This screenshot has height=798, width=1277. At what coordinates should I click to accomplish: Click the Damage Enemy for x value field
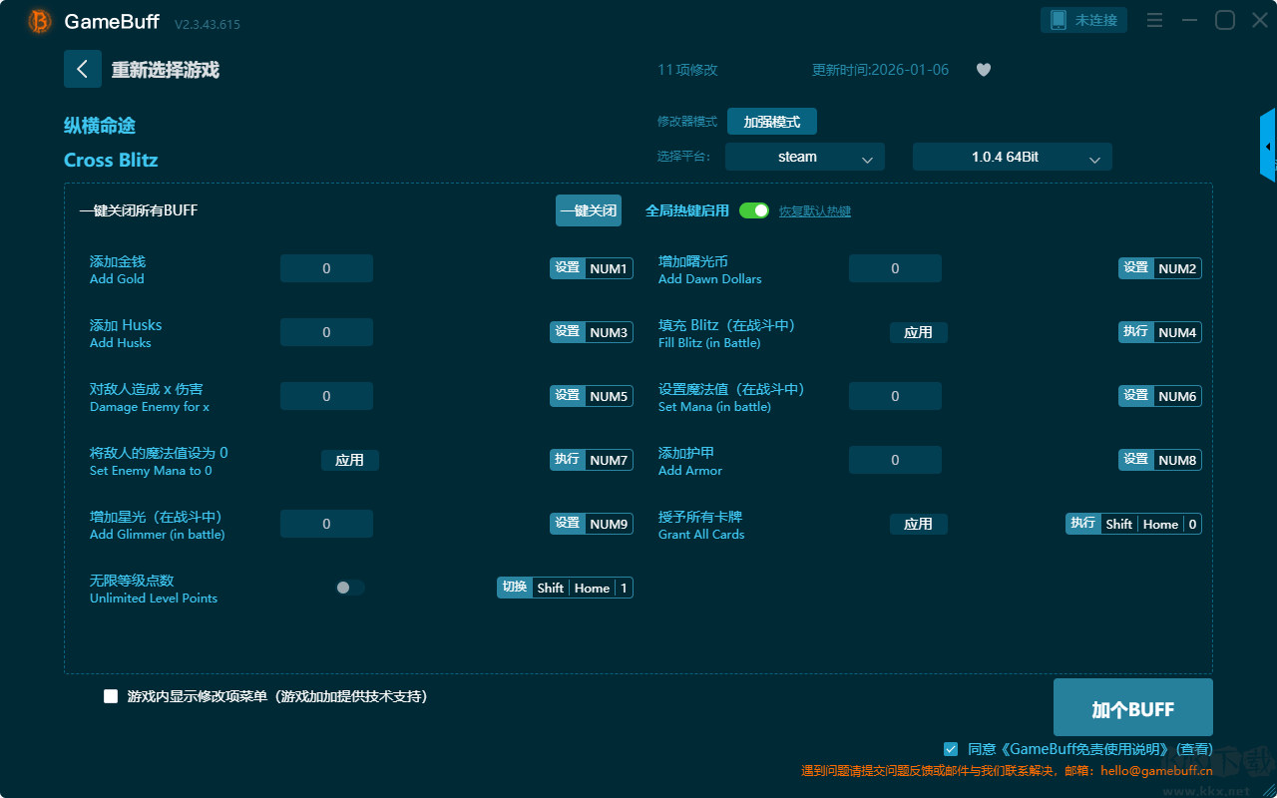click(326, 396)
